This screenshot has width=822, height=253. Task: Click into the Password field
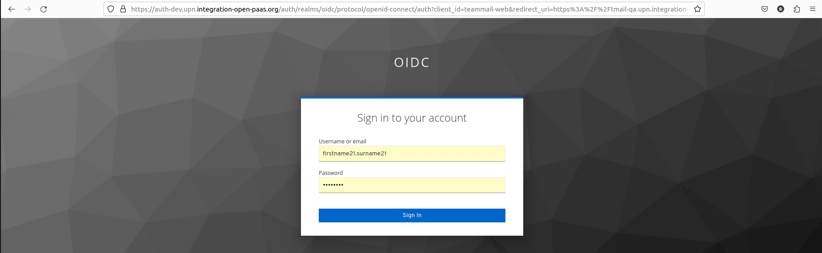click(412, 185)
